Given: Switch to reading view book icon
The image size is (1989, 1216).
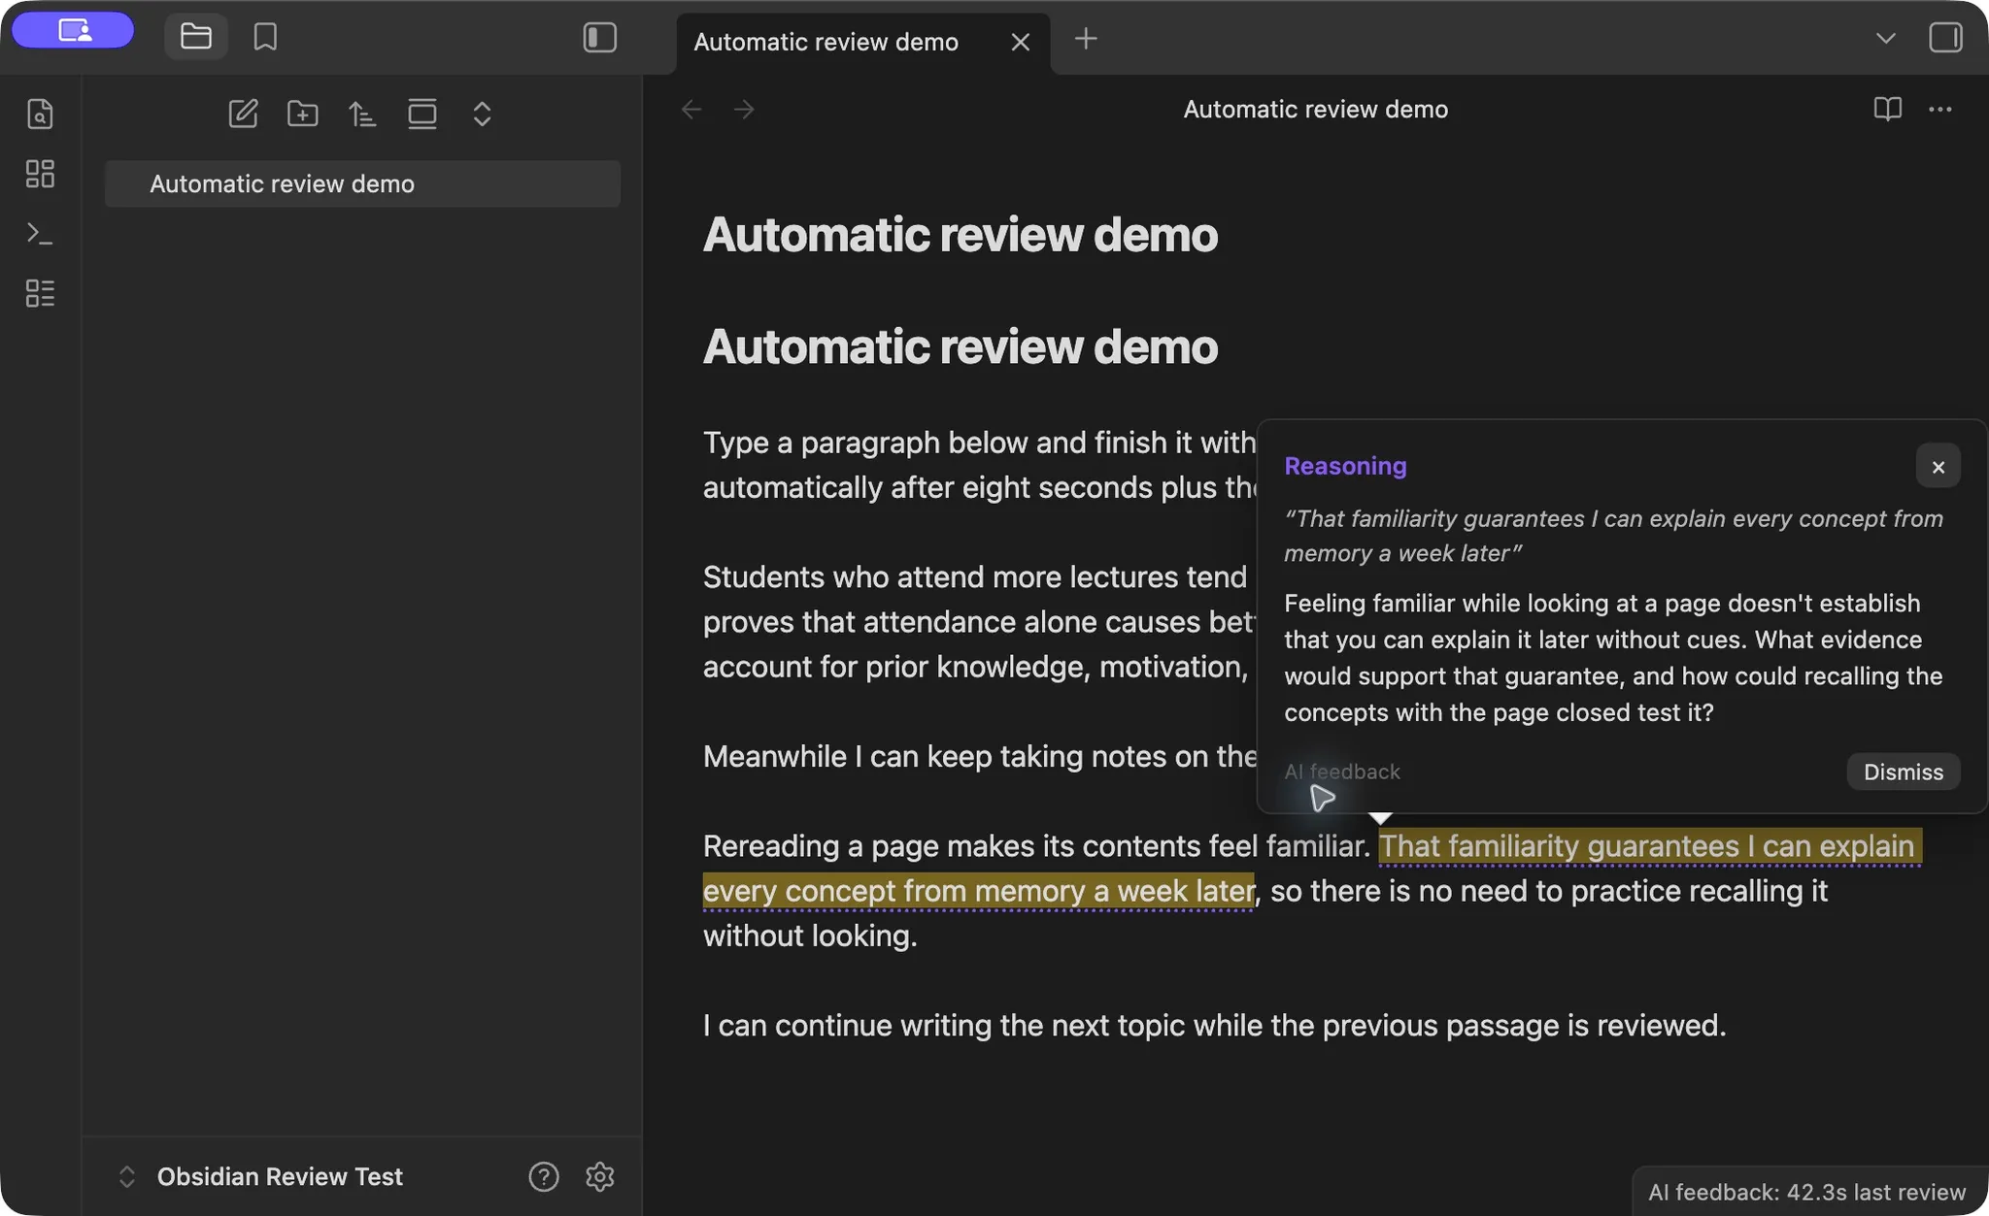Looking at the screenshot, I should pos(1887,109).
